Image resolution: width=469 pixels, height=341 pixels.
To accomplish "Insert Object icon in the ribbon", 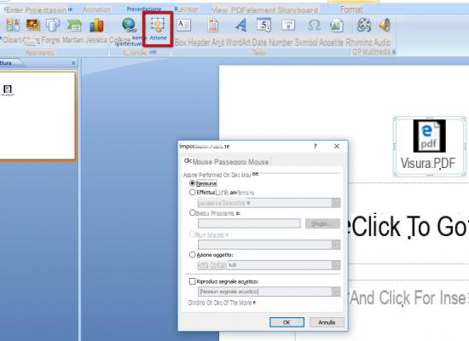I will tap(337, 25).
